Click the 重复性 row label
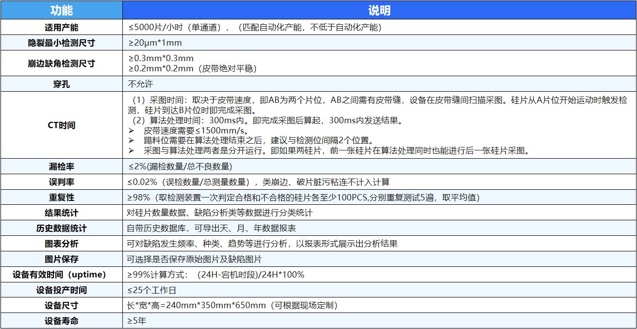The width and height of the screenshot is (637, 329). 61,197
